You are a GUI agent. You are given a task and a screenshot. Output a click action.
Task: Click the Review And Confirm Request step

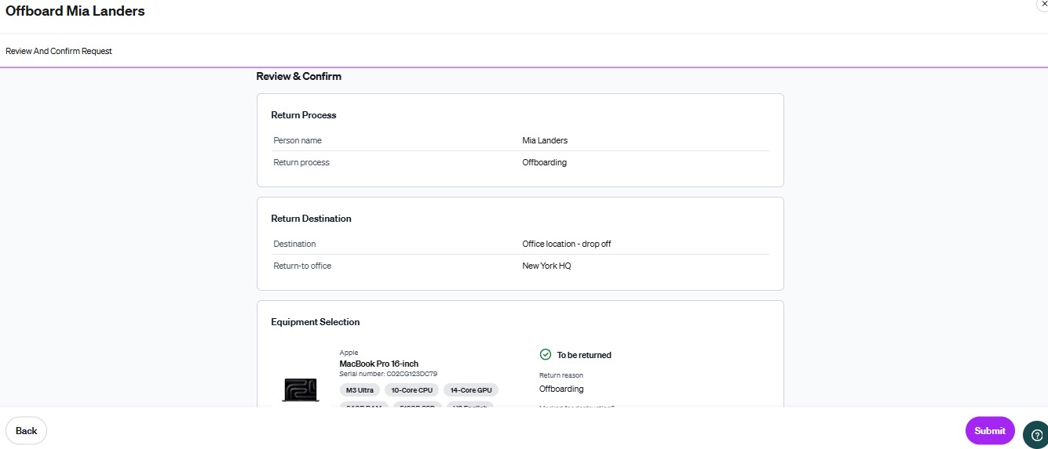(59, 51)
